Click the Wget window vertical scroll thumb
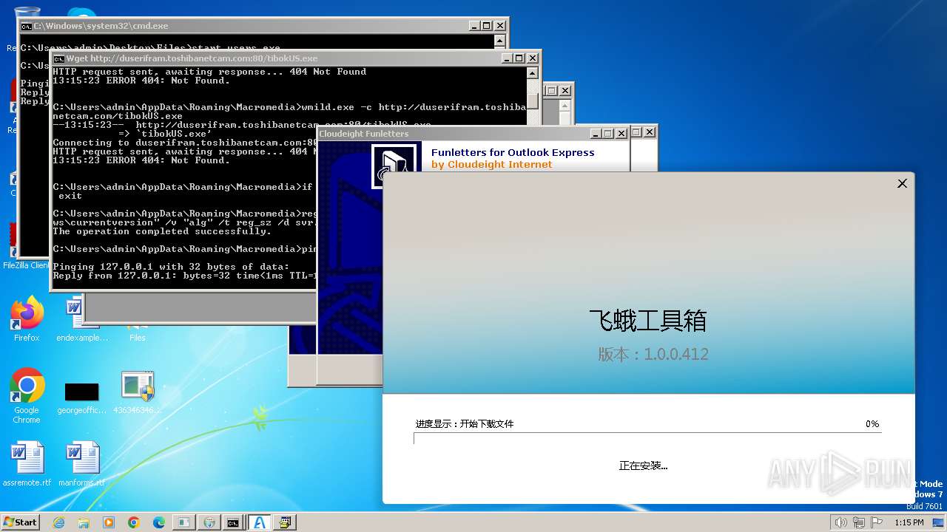 click(533, 101)
